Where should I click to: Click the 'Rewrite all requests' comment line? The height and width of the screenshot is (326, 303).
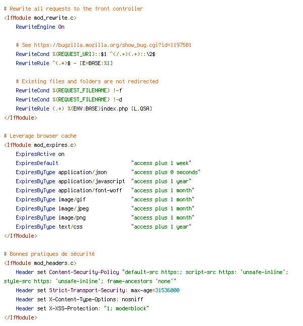[x=73, y=9]
